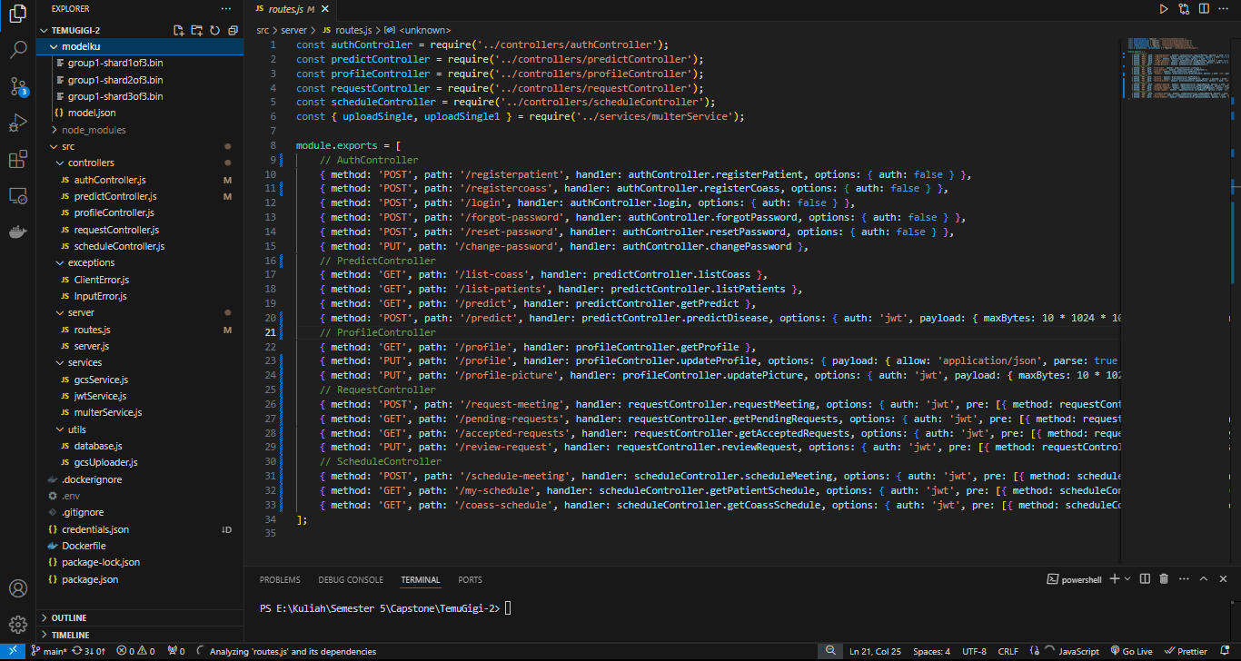Open the new terminal profile dropdown arrow
The height and width of the screenshot is (661, 1241).
[x=1127, y=579]
